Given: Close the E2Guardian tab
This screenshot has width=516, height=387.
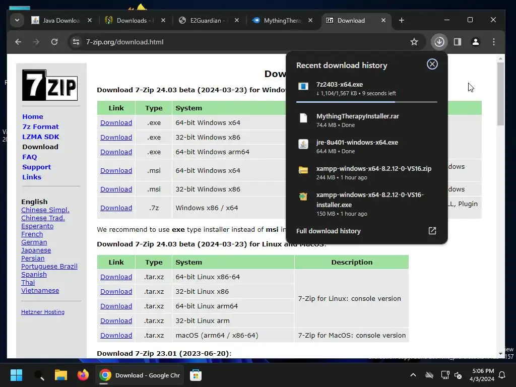Looking at the screenshot, I should tap(237, 20).
